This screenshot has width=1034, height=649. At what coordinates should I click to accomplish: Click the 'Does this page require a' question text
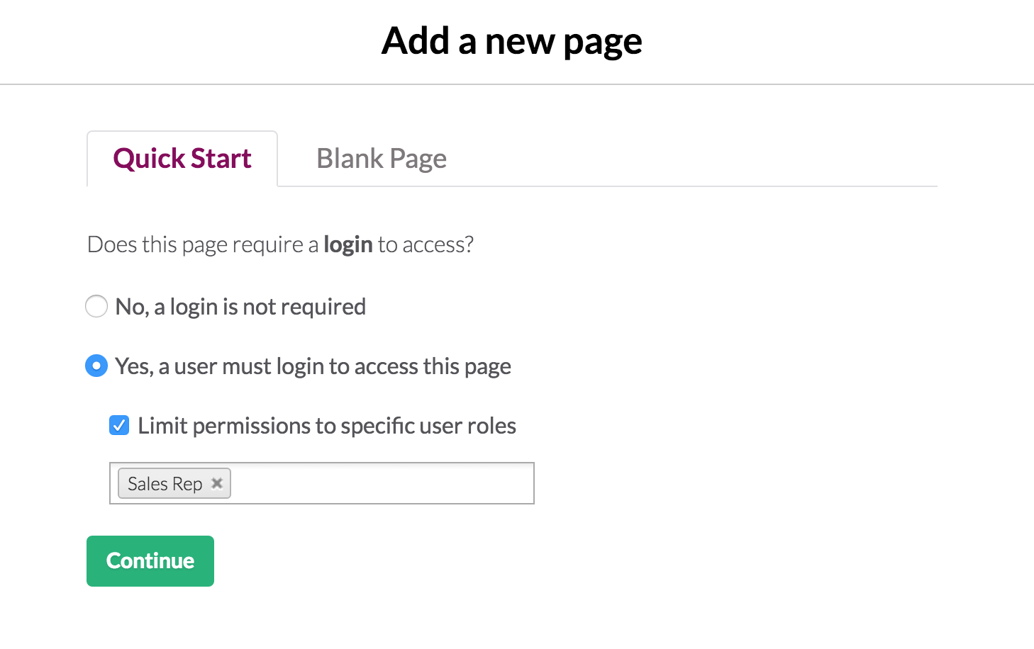(203, 244)
